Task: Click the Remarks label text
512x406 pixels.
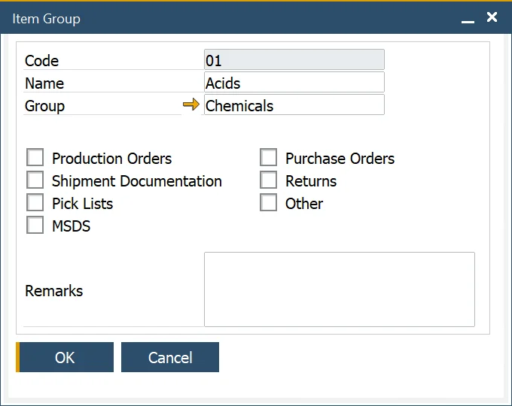Action: 54,291
